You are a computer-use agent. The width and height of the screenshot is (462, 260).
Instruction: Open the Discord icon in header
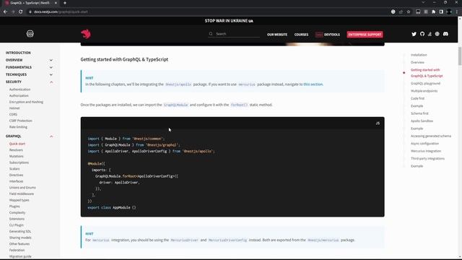coord(445,34)
